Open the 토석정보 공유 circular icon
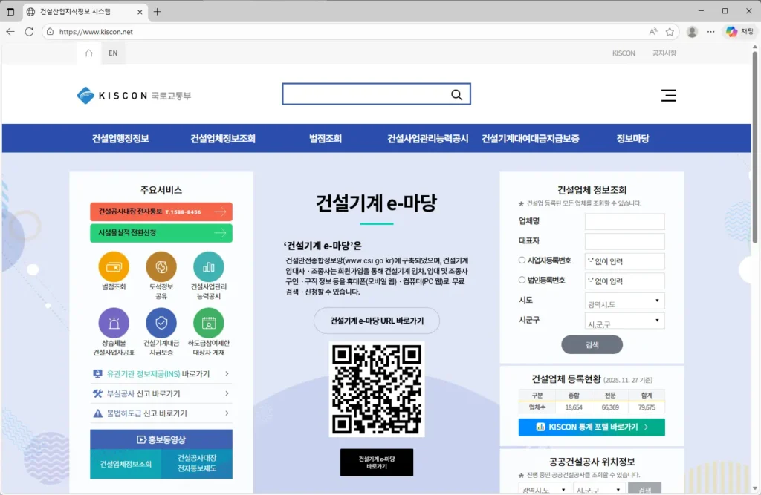Viewport: 761px width, 495px height. point(161,266)
